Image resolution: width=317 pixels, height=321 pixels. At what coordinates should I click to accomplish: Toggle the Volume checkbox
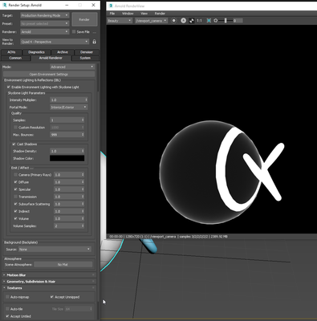[x=15, y=218]
